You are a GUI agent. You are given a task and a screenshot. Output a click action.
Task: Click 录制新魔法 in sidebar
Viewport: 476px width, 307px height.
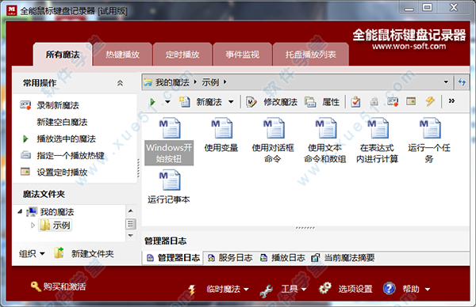[58, 105]
